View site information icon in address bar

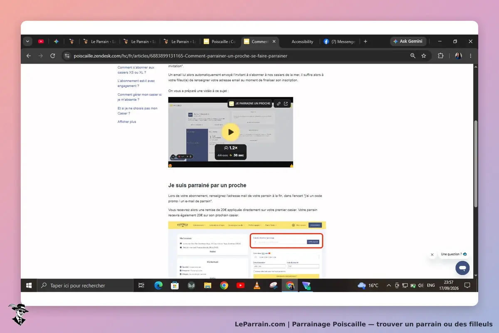click(x=67, y=56)
